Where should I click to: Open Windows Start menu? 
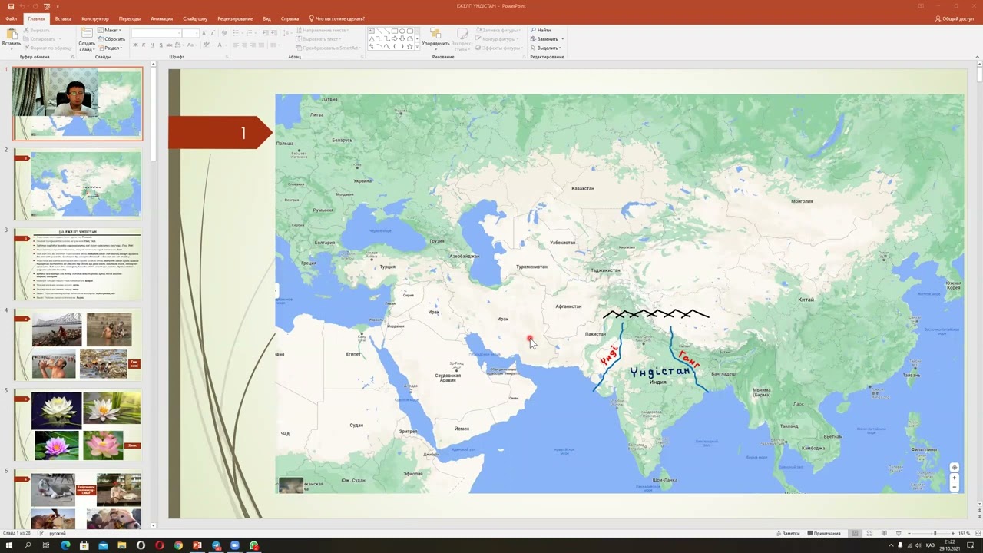click(x=8, y=545)
